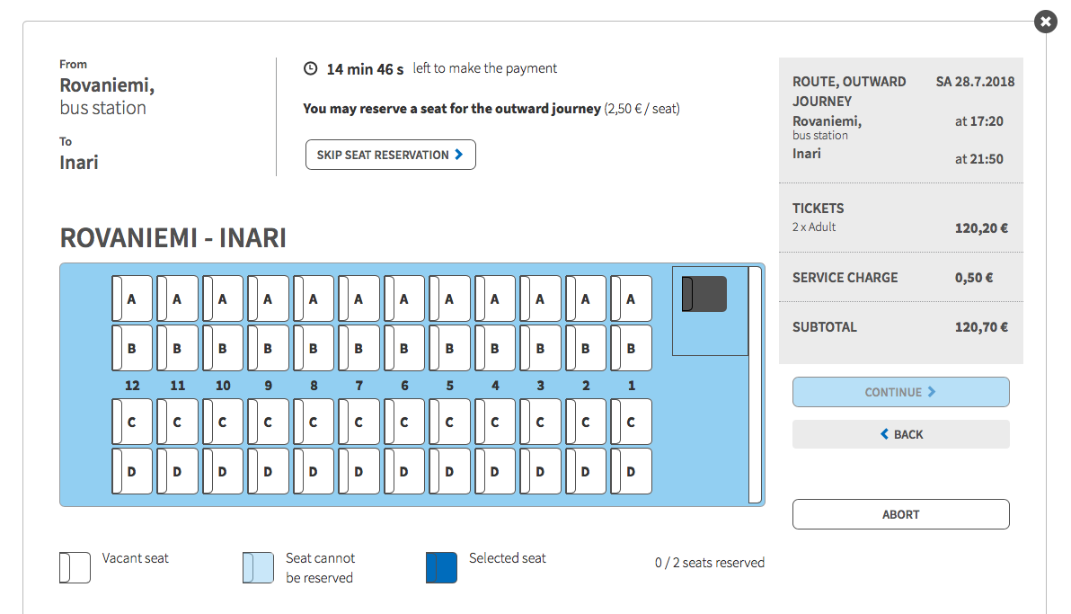This screenshot has width=1071, height=614.
Task: Select seat C in row 9
Action: [268, 422]
